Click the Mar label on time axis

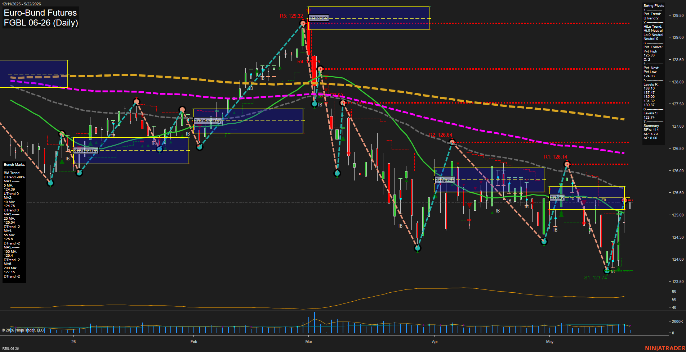click(x=309, y=342)
